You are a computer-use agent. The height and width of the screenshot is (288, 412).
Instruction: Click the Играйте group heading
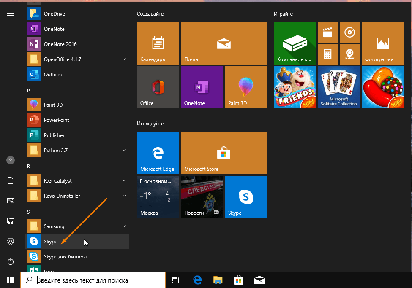point(283,14)
